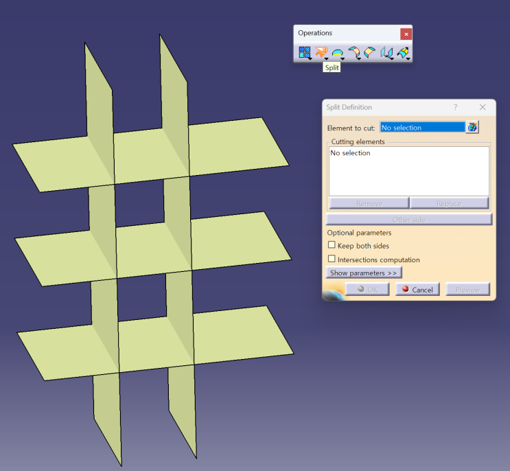Activate the orange Split tool icon
Viewport: 510px width, 471px height.
click(x=321, y=51)
